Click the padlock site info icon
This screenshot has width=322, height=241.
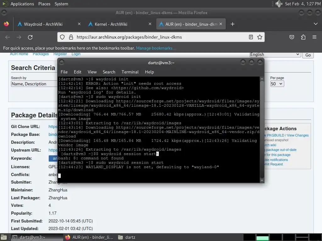[x=71, y=37]
